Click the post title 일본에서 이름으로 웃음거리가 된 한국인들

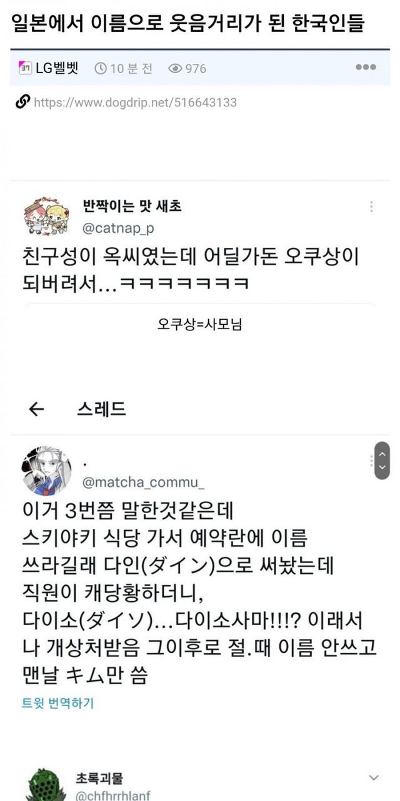(188, 24)
